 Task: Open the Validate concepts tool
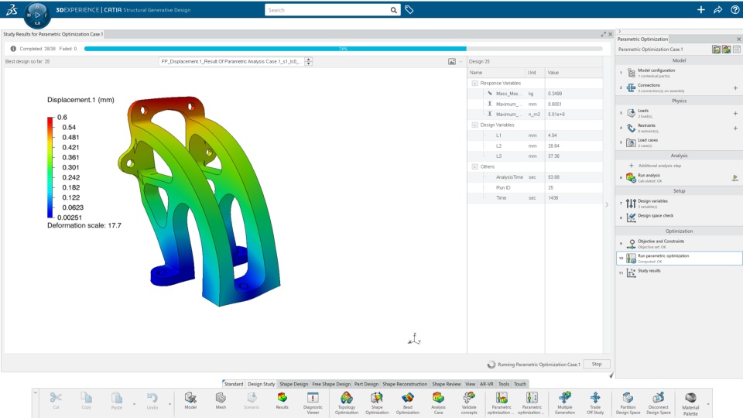click(x=469, y=403)
